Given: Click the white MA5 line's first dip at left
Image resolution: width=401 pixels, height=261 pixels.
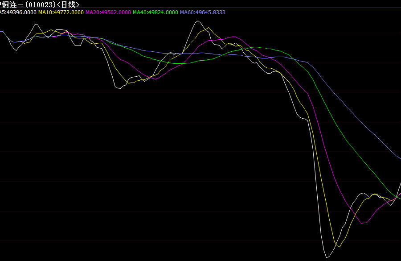Looking at the screenshot, I should coord(16,50).
